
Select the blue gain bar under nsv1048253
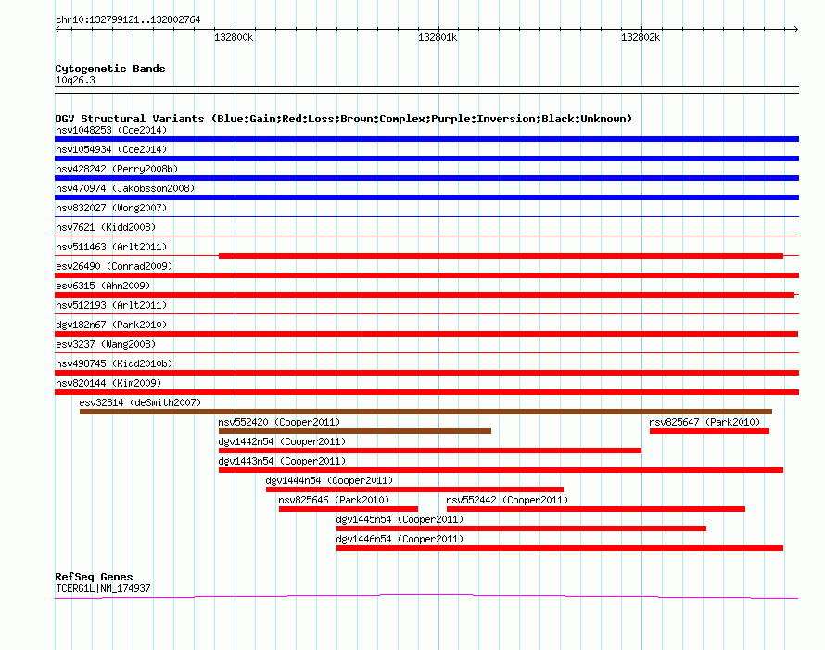click(426, 139)
